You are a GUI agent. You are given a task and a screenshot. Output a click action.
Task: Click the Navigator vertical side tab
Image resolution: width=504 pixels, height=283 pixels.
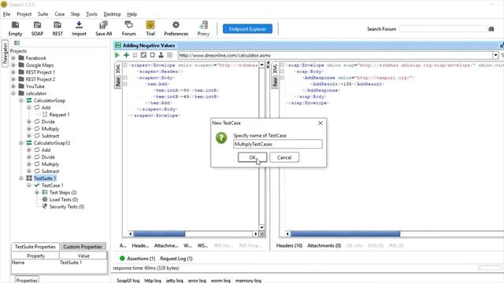pyautogui.click(x=5, y=53)
